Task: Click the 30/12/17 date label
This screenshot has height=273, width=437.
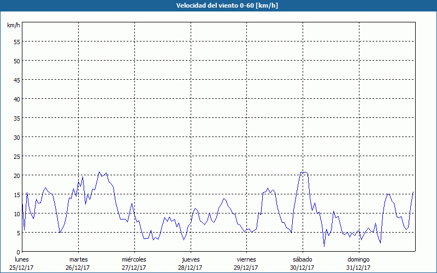Action: click(302, 268)
